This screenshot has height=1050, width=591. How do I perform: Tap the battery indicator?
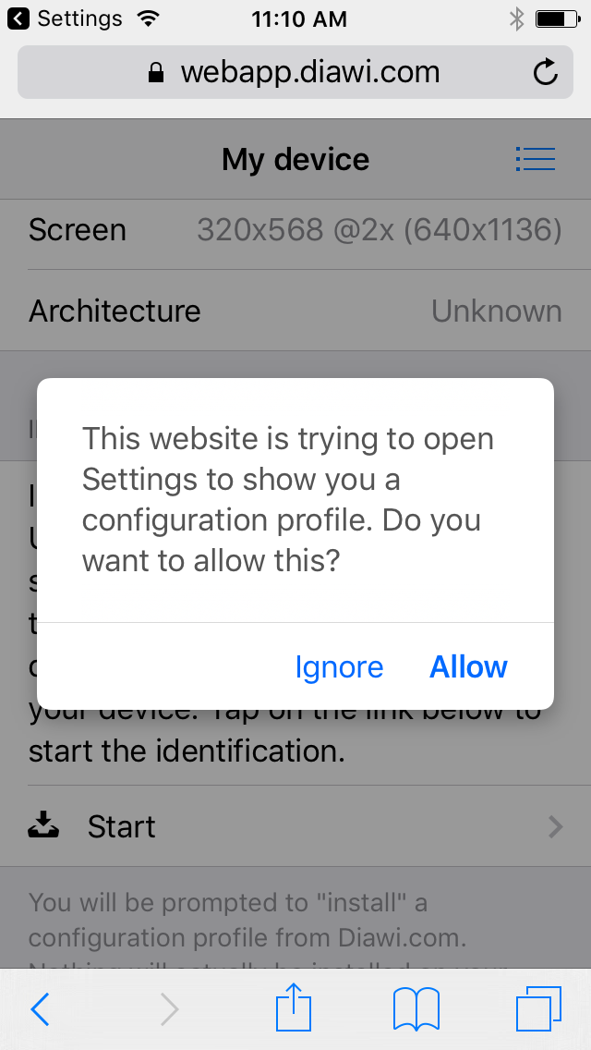pyautogui.click(x=554, y=17)
